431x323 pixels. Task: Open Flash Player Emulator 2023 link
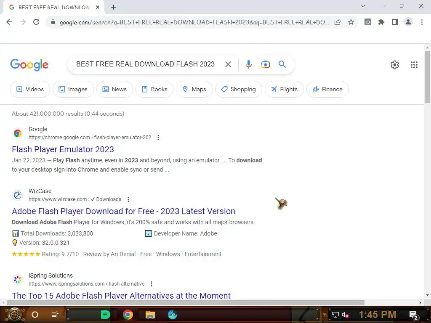(63, 149)
